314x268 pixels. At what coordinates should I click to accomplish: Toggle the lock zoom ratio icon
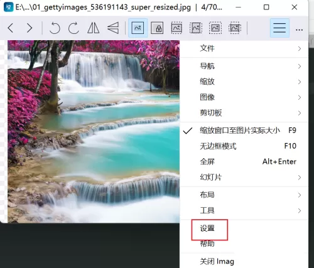[x=157, y=28]
